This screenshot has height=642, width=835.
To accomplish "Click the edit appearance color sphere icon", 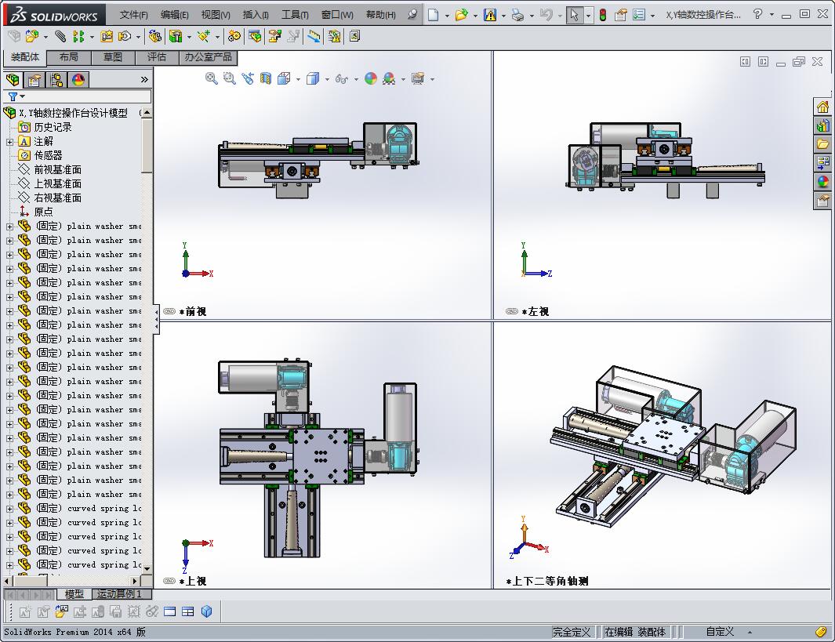I will pyautogui.click(x=371, y=78).
